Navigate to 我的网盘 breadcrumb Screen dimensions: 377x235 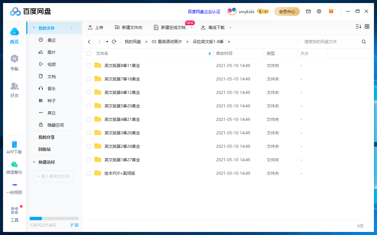point(133,42)
